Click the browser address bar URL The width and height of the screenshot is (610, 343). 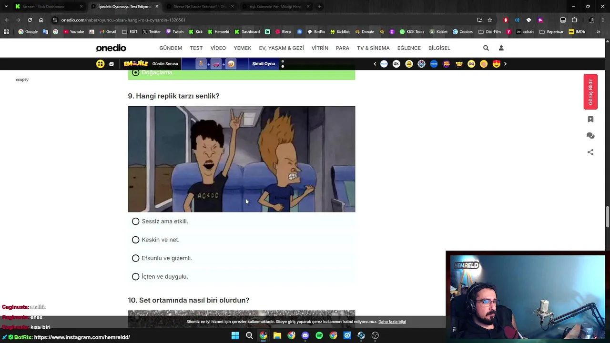click(123, 20)
